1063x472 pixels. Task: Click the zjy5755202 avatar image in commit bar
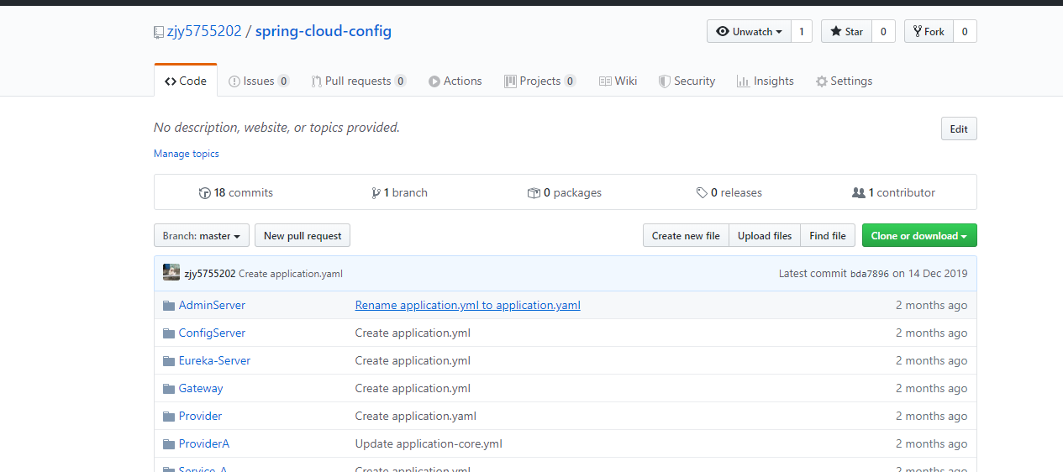tap(171, 272)
